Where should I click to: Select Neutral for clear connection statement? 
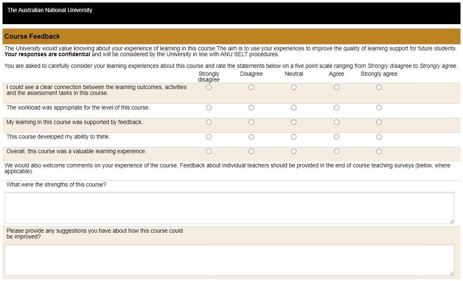[294, 87]
